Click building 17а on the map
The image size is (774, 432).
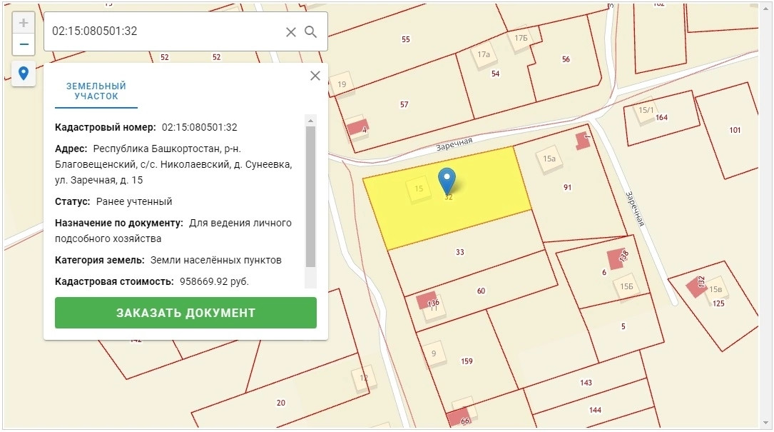tap(484, 55)
